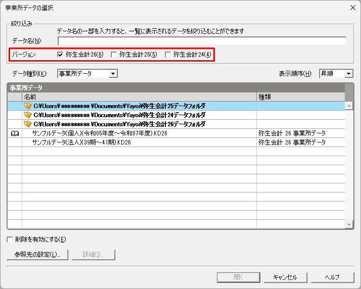
Task: Open the データ種別 dropdown
Action: (113, 74)
